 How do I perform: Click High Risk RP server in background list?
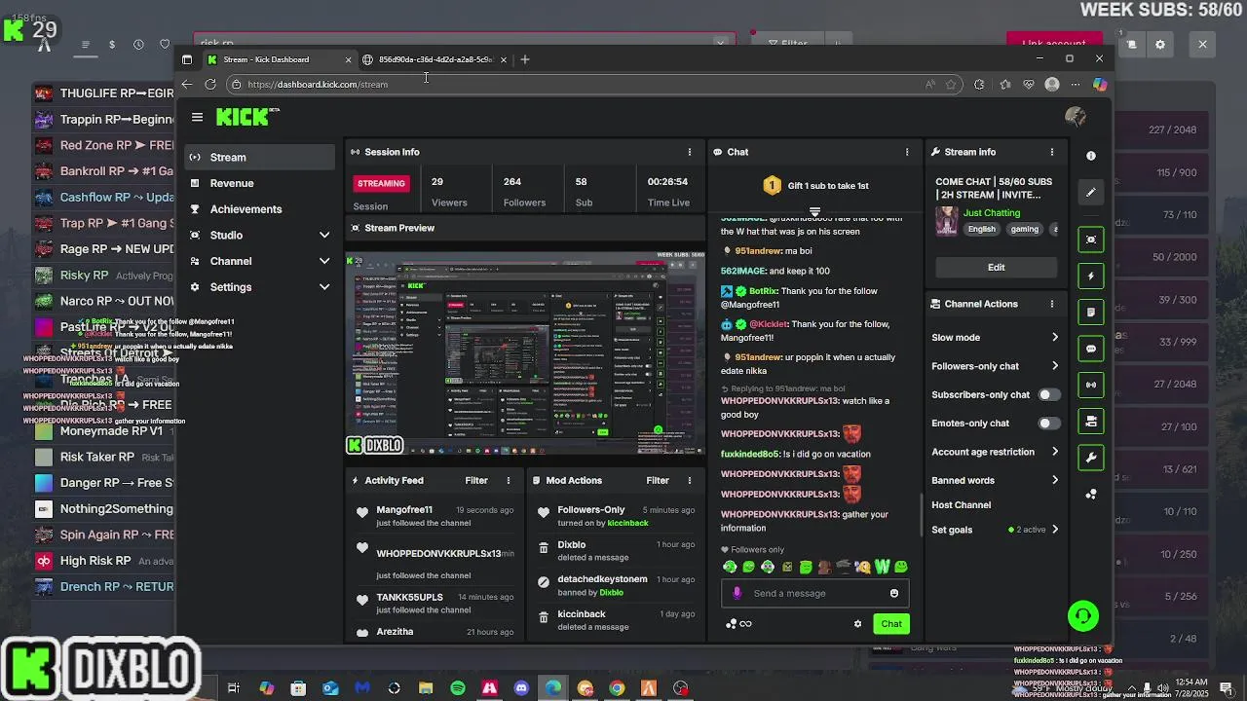[95, 561]
